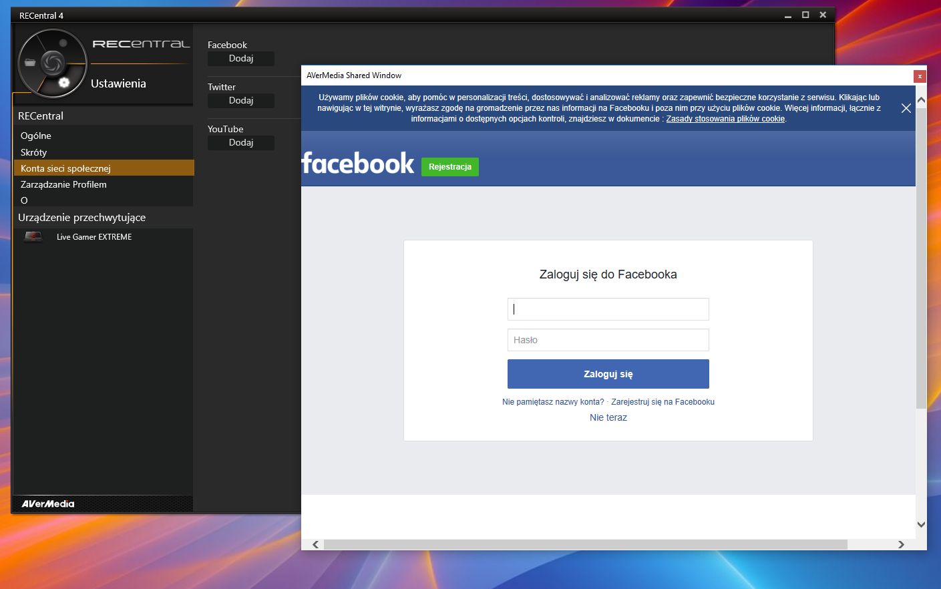Click the green Rejestracja button
The image size is (941, 589).
point(450,167)
